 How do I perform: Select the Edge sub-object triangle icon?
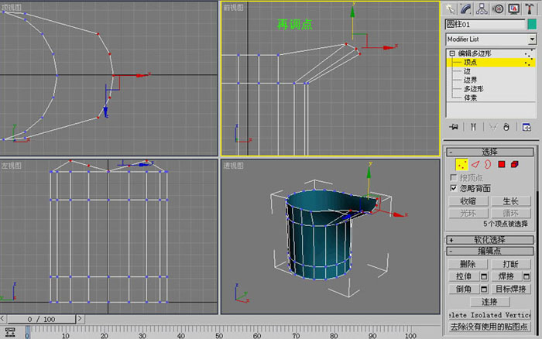[x=475, y=165]
